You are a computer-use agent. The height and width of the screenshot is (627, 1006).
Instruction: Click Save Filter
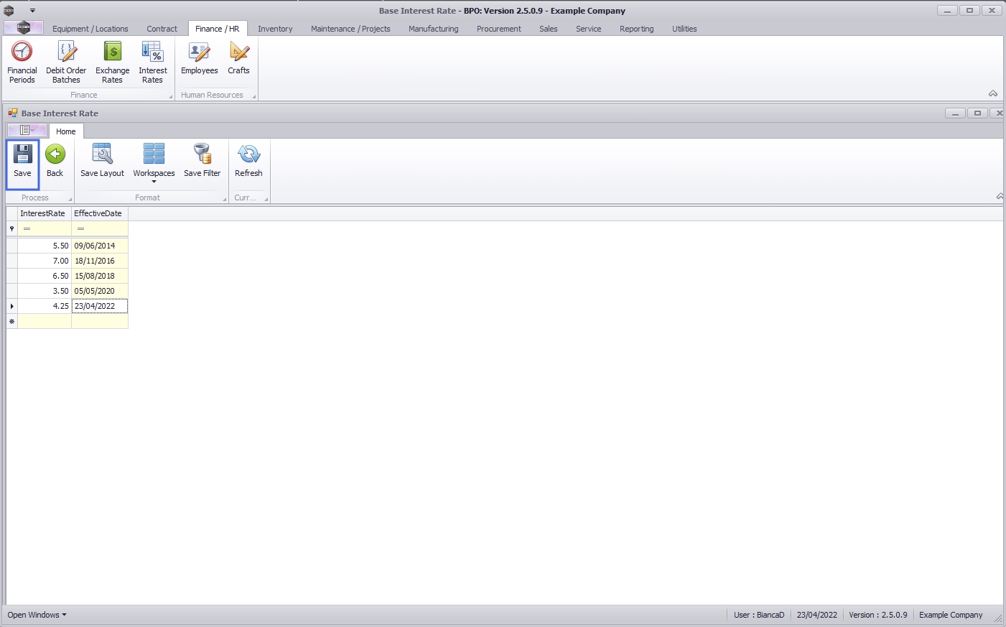click(202, 162)
